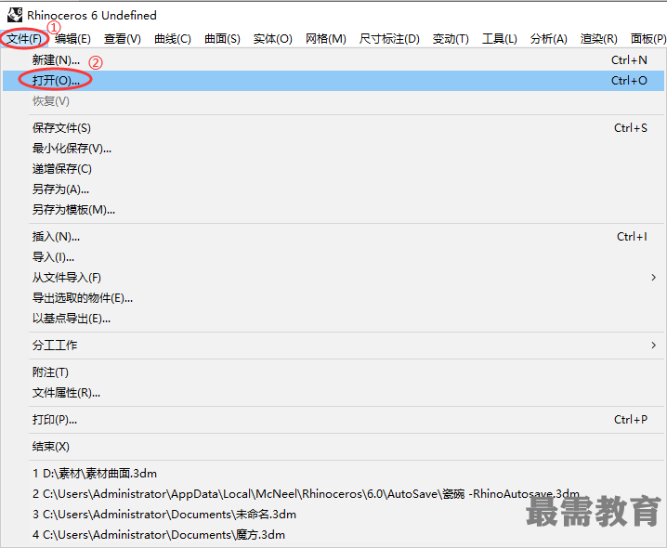Select the 保存文件(S) entry
The width and height of the screenshot is (667, 548).
pos(333,127)
